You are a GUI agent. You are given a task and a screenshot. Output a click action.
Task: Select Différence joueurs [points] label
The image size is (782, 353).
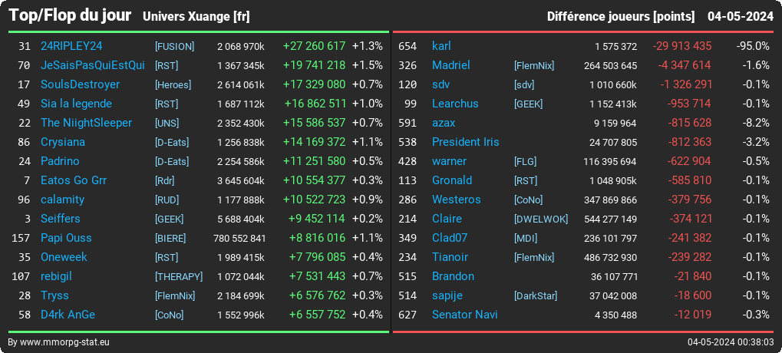tap(620, 17)
